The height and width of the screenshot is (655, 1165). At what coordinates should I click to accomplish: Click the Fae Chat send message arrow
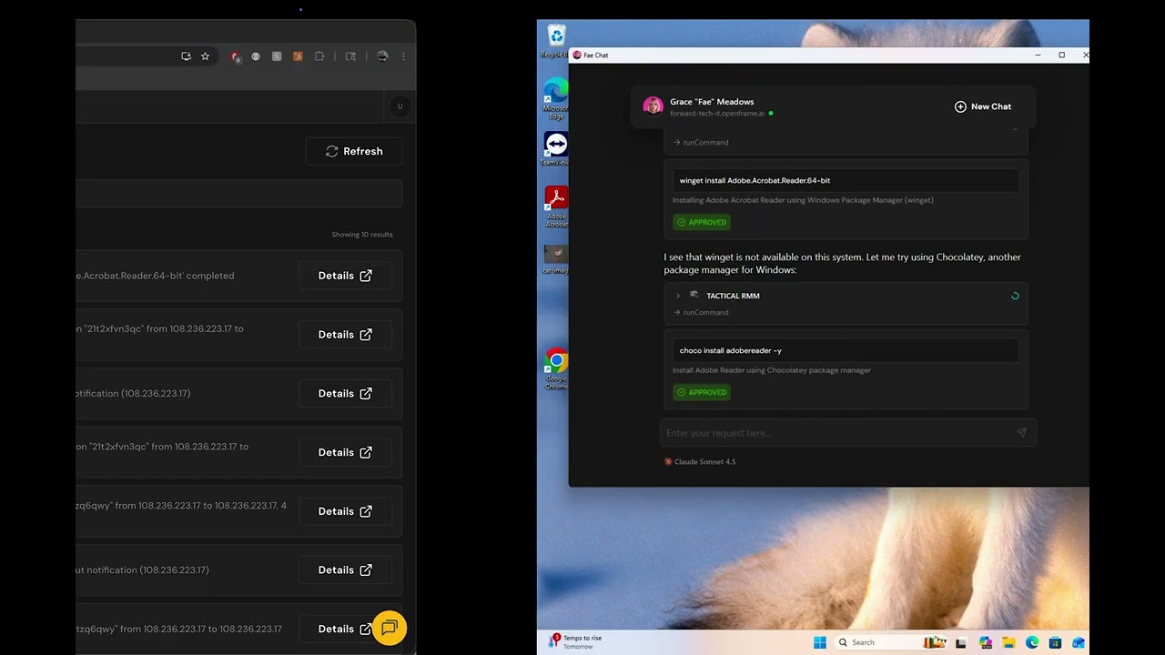(1021, 433)
